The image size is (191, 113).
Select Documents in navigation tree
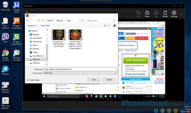pos(36,38)
